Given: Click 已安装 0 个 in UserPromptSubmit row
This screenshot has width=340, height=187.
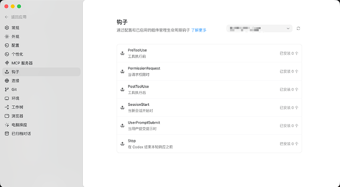Looking at the screenshot, I should (x=289, y=125).
